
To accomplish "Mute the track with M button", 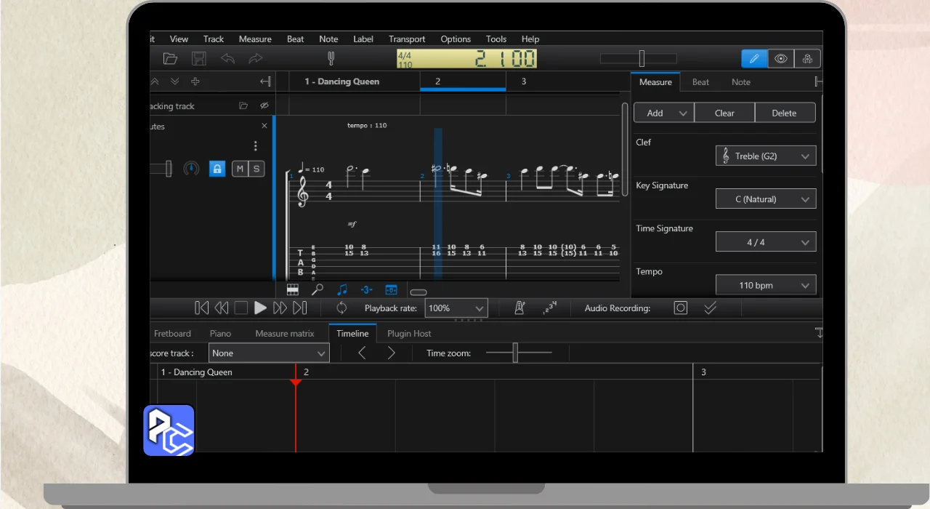I will point(240,169).
